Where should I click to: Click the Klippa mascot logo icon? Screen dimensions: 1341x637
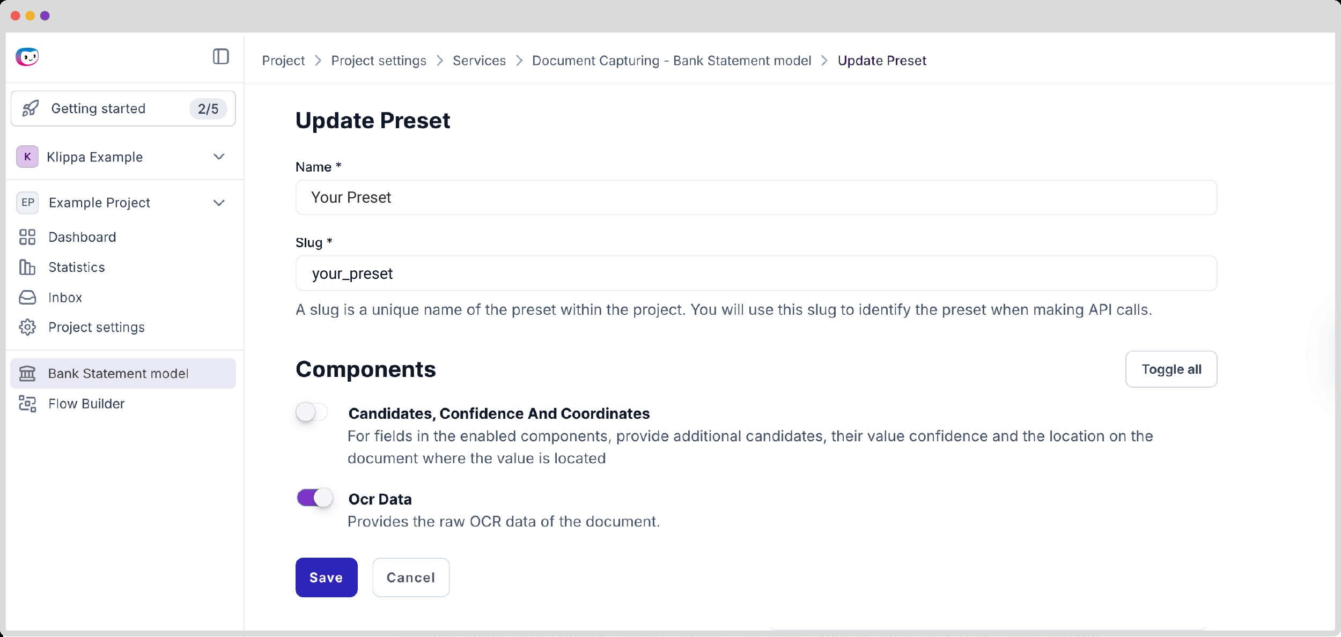27,56
